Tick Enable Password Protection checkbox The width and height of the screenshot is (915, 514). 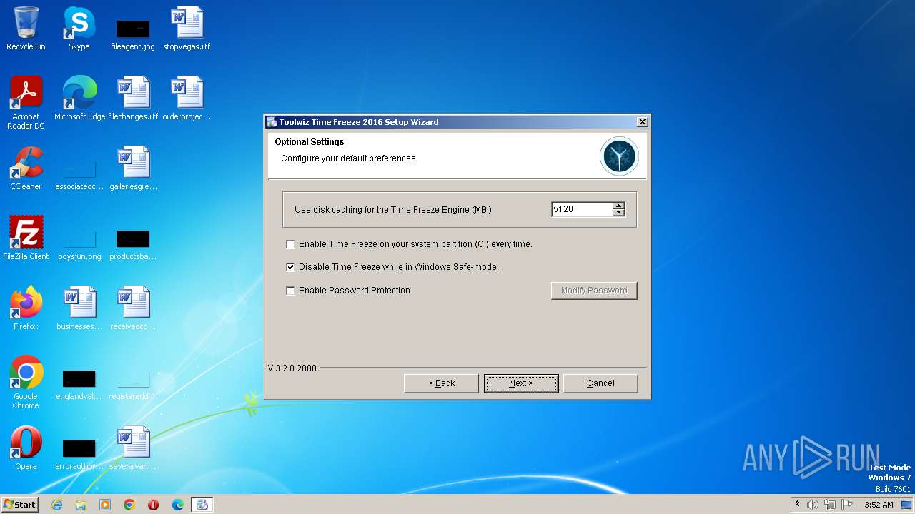pyautogui.click(x=290, y=291)
